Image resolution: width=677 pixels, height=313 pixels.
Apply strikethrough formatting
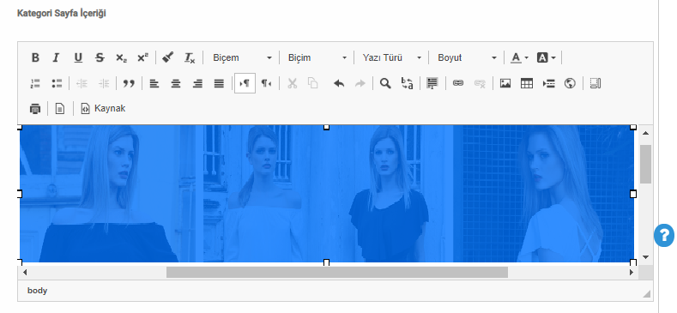pyautogui.click(x=100, y=57)
